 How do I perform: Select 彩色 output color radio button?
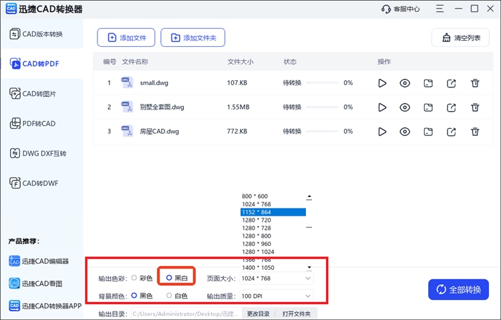[134, 278]
